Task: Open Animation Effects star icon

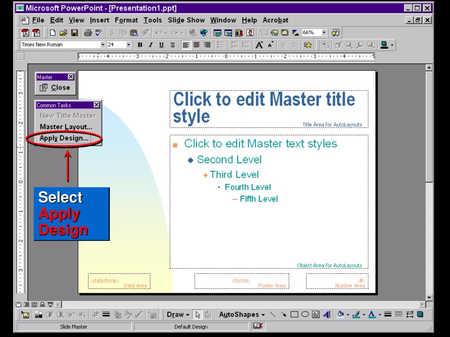Action: 308,45
